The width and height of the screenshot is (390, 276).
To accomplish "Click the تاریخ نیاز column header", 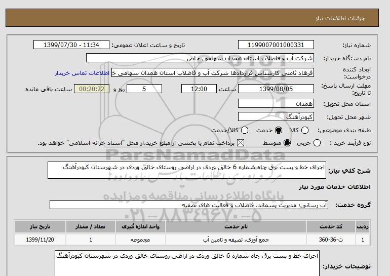I will tap(40, 227).
